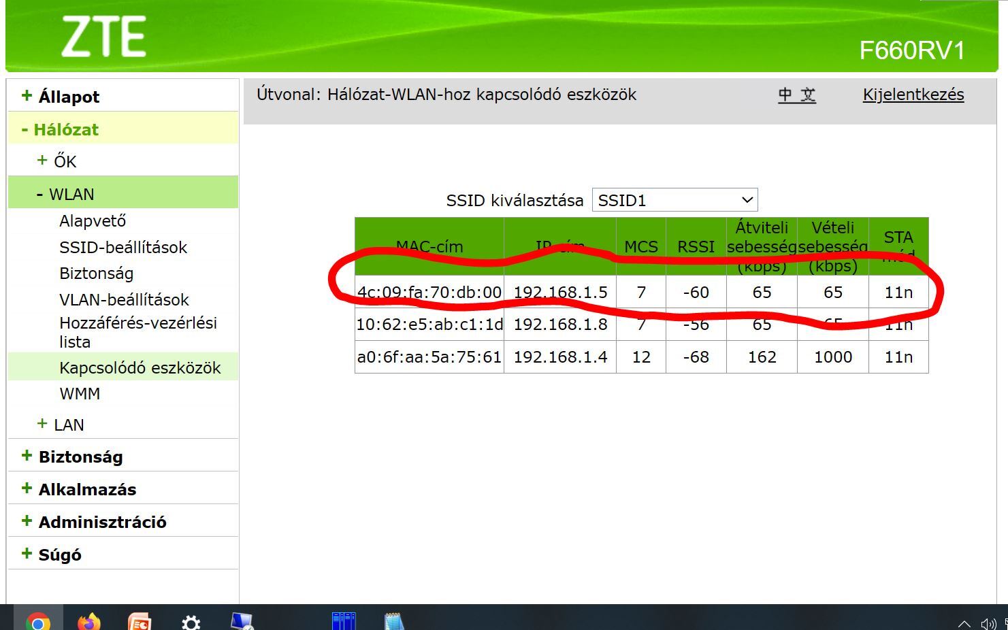Open Google Chrome from the taskbar
The width and height of the screenshot is (1008, 630).
click(x=38, y=622)
